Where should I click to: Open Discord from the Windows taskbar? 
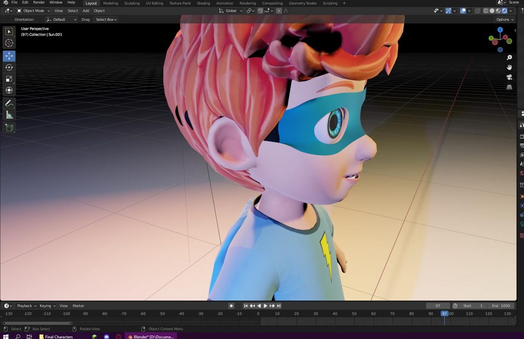(x=107, y=337)
